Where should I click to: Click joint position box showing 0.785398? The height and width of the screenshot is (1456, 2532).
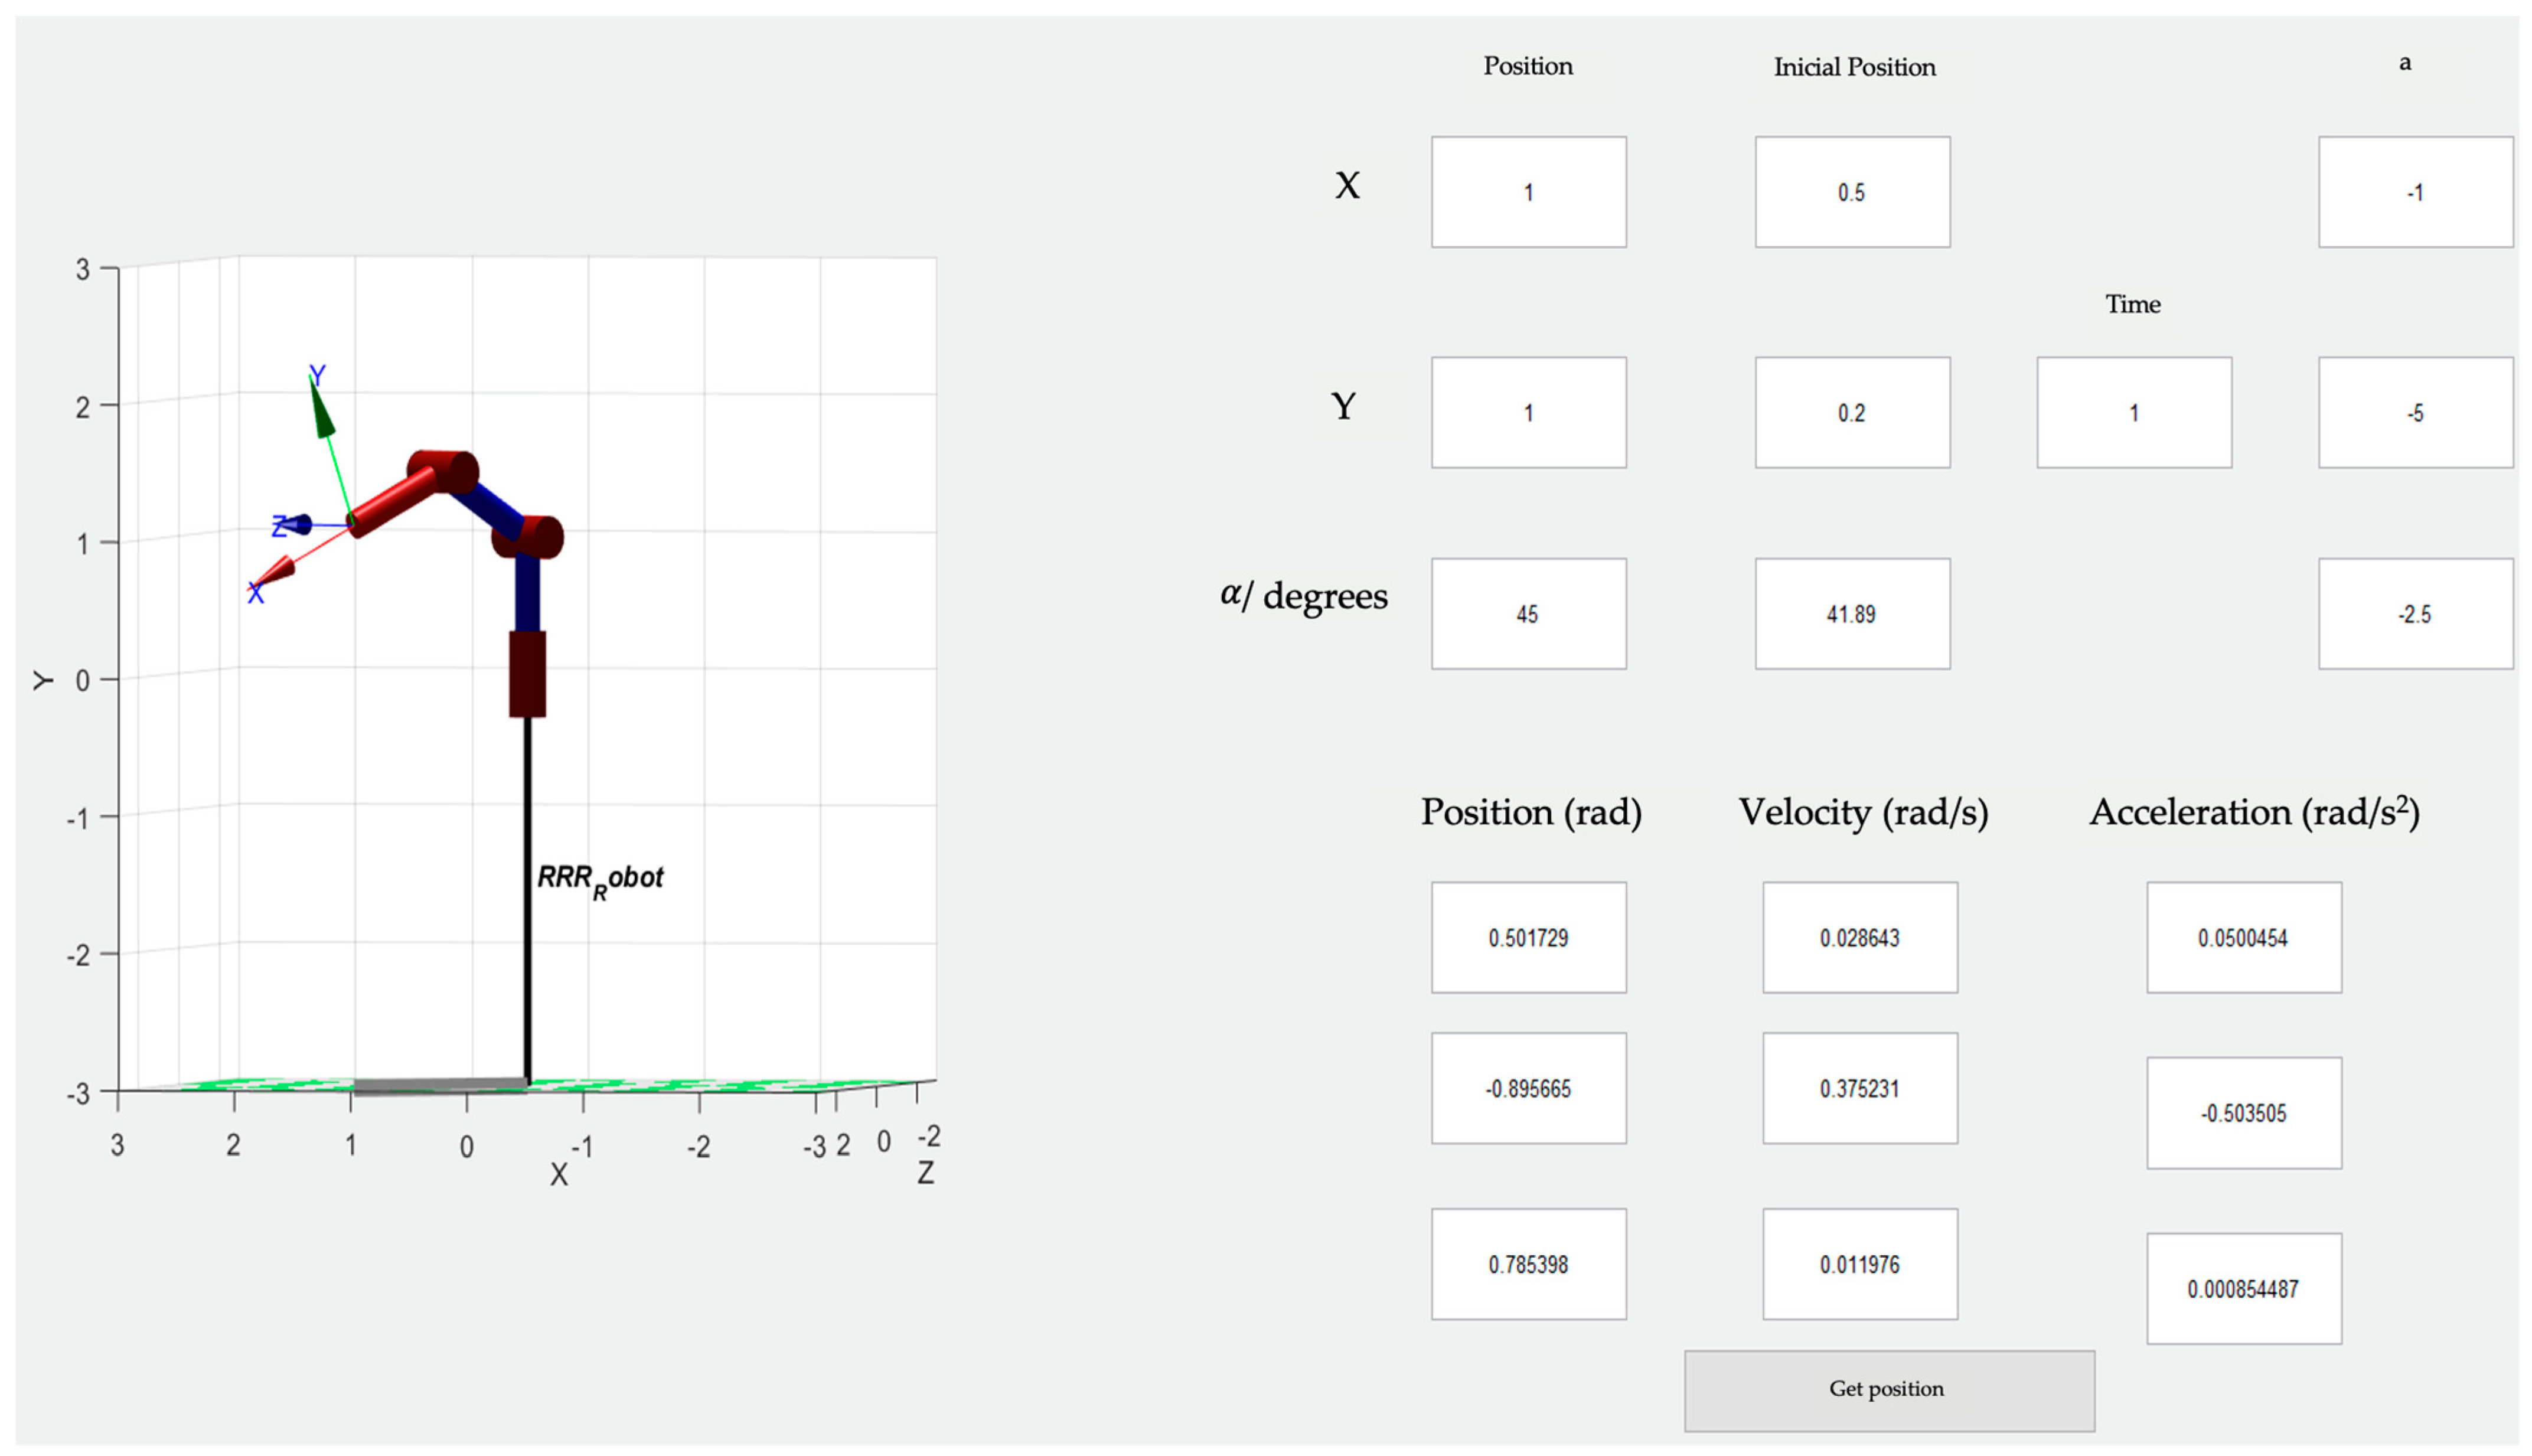click(x=1528, y=1264)
